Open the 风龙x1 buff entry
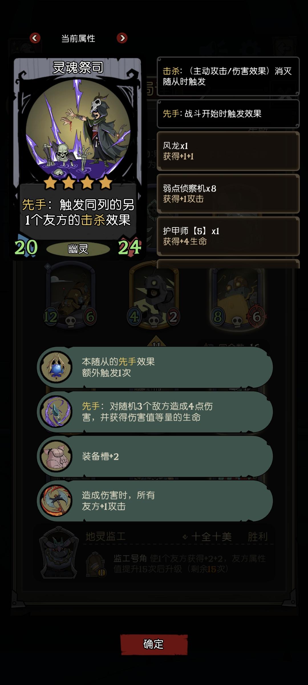Viewport: 308px width, 685px height. pyautogui.click(x=228, y=151)
